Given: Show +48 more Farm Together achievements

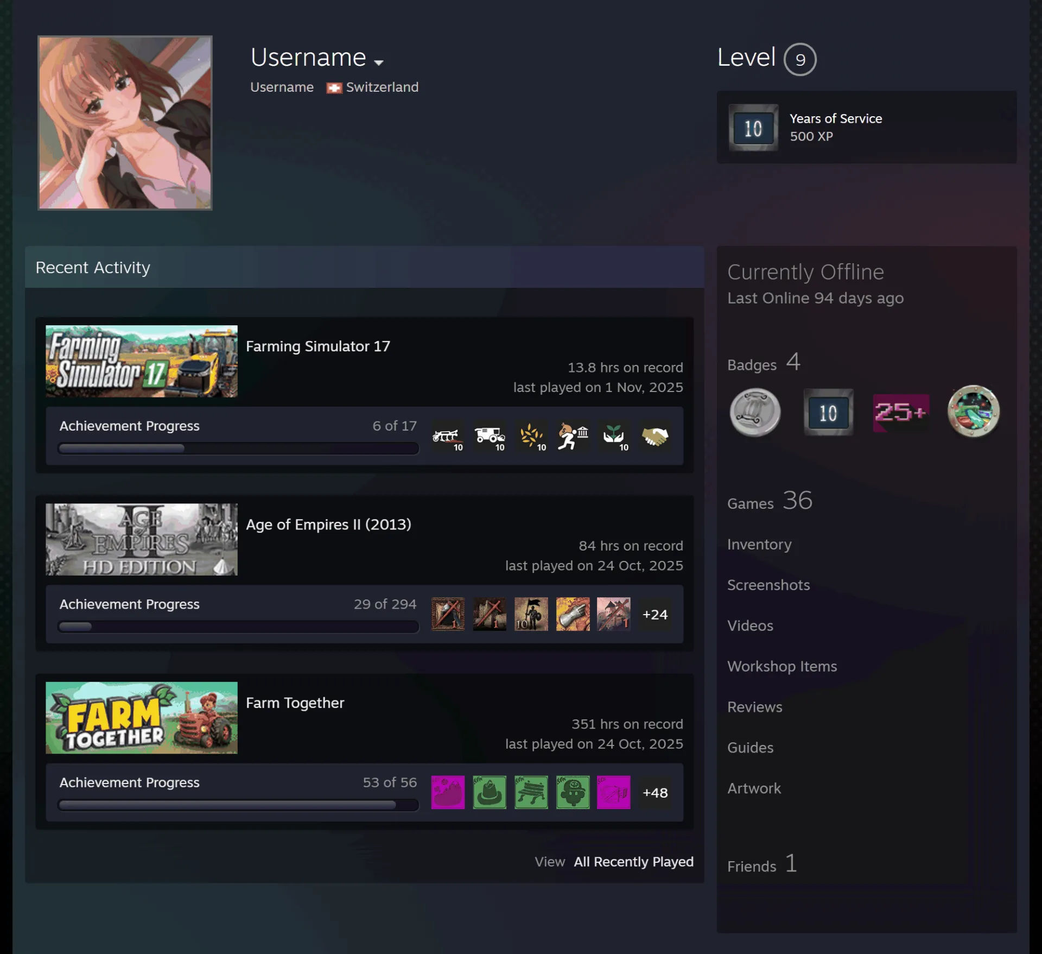Looking at the screenshot, I should point(655,792).
